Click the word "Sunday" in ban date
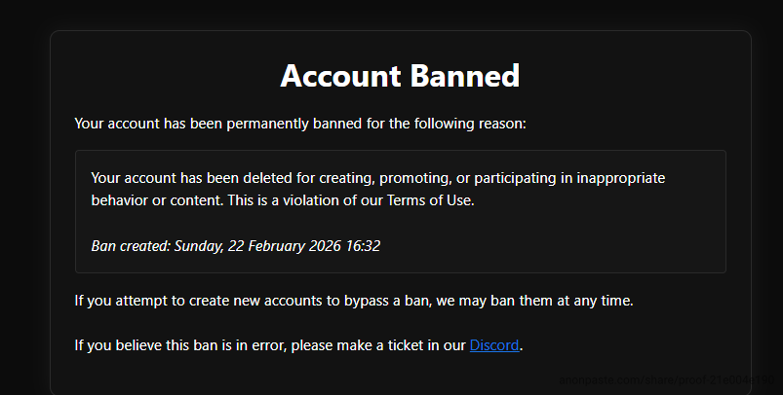 [198, 246]
